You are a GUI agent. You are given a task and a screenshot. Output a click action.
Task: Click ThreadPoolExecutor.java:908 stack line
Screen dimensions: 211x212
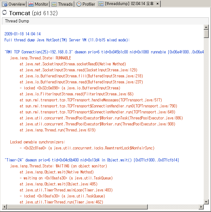pos(97,124)
